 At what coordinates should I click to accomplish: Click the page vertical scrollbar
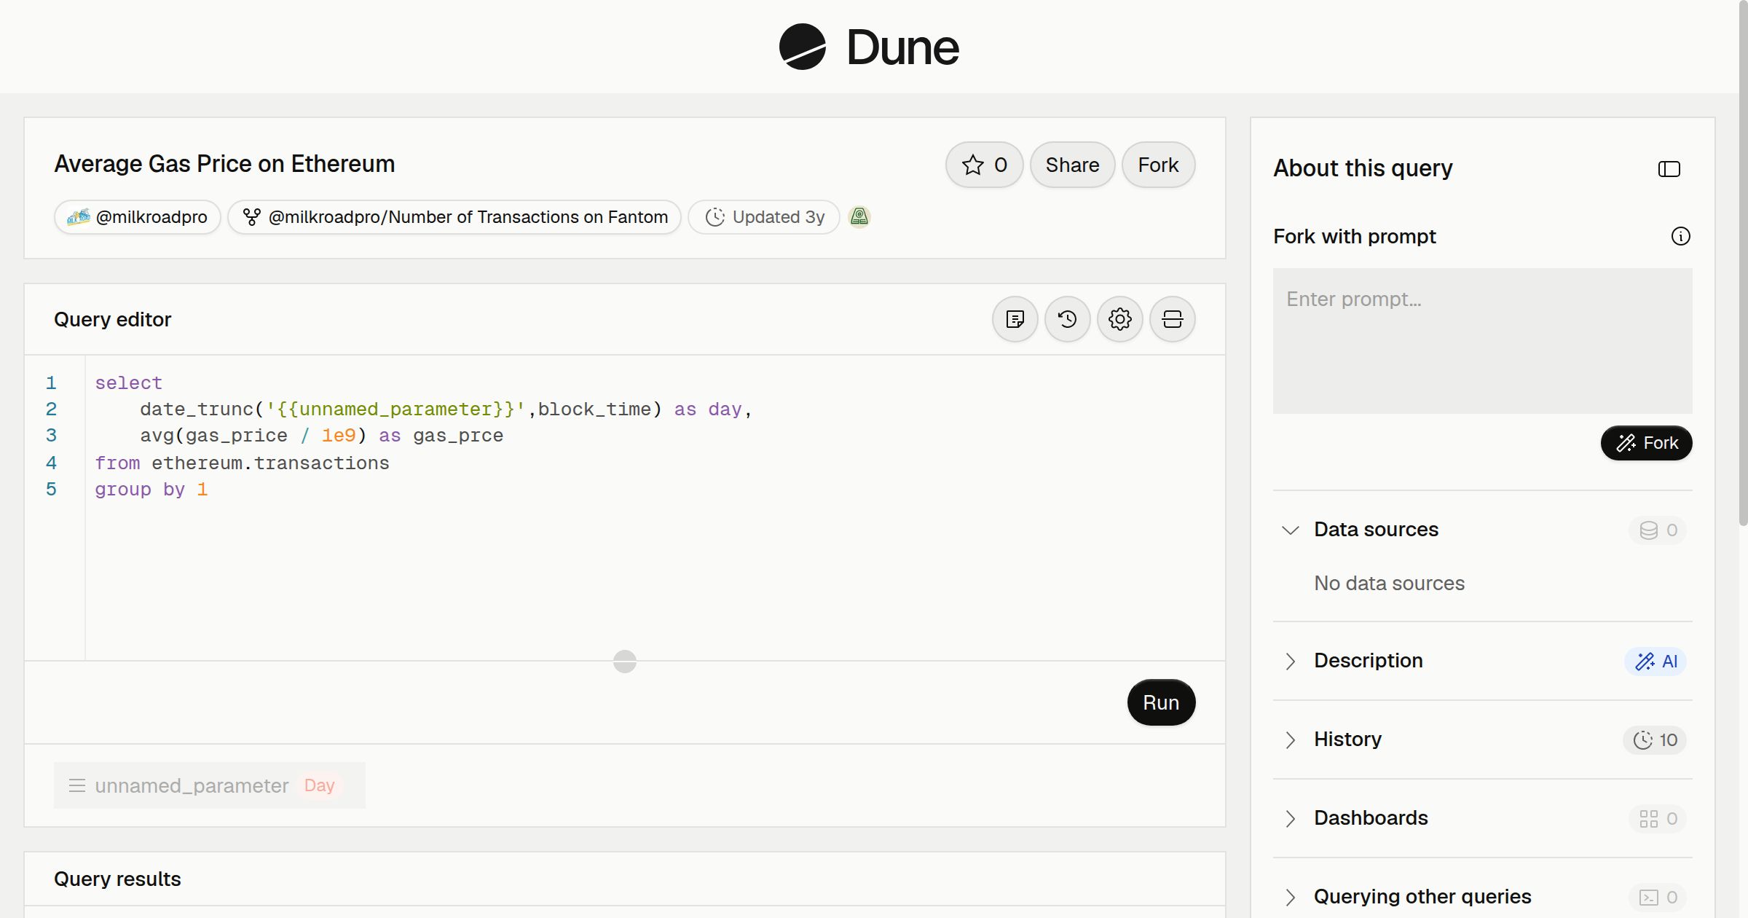click(x=1743, y=262)
